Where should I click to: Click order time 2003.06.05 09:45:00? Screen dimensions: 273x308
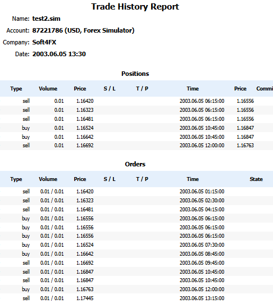point(202,263)
